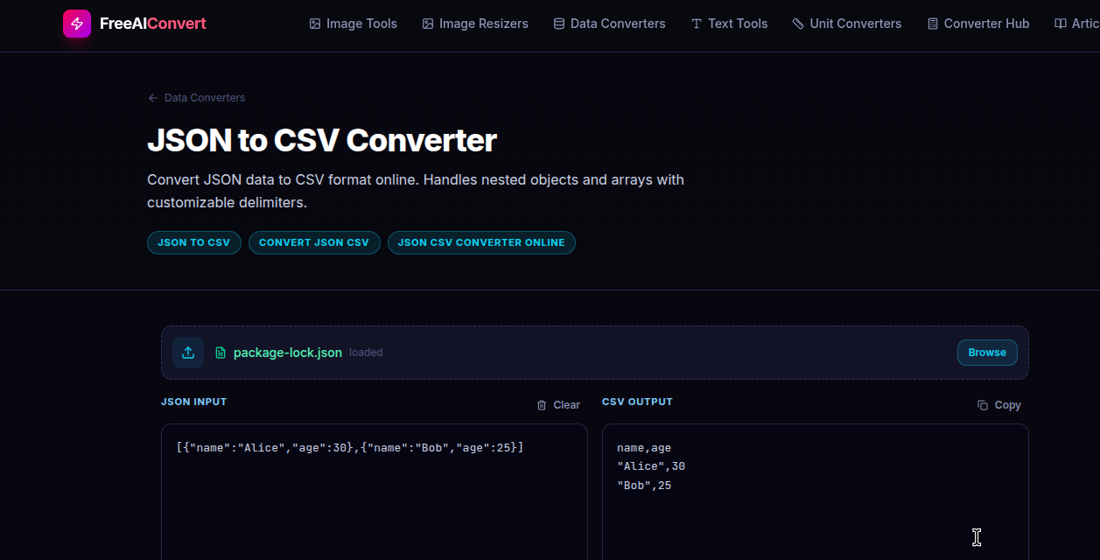Click the Text Tools 'T' icon
This screenshot has height=560, width=1100.
coord(698,24)
